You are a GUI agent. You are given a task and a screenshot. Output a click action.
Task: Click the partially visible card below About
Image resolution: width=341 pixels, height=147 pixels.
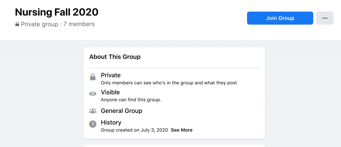[x=174, y=146]
